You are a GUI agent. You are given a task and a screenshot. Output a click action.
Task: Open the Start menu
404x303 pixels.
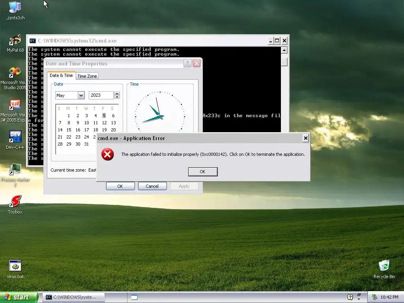(x=19, y=297)
